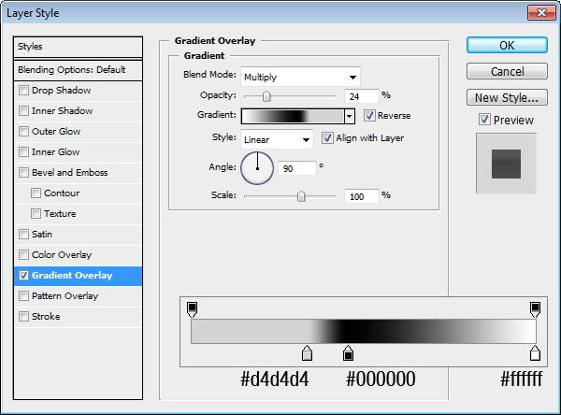This screenshot has width=561, height=415.
Task: Select the Drop Shadow style label
Action: pyautogui.click(x=61, y=90)
